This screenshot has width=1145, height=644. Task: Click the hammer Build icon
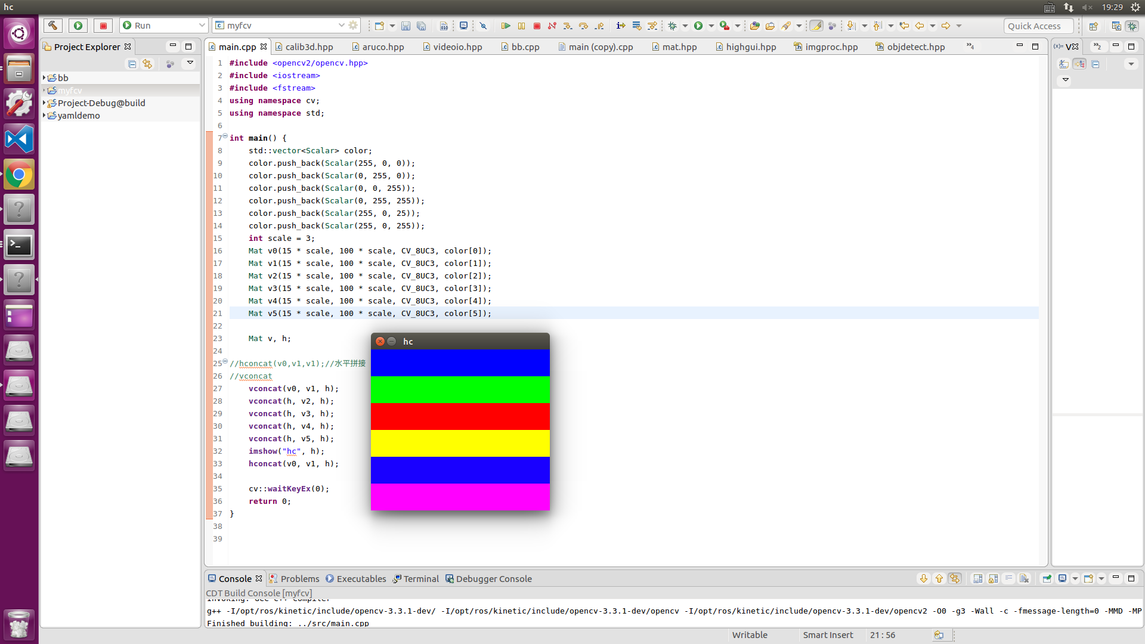pos(52,26)
